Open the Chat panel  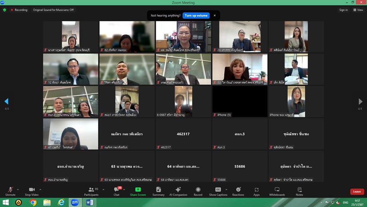(x=116, y=191)
